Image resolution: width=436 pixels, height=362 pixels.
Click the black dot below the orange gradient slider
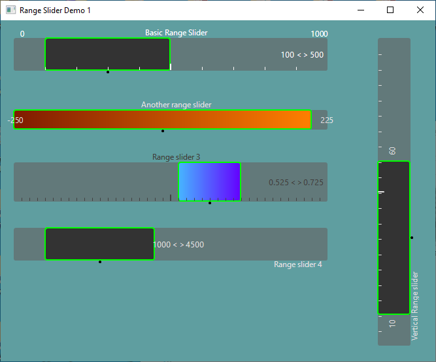pos(163,131)
